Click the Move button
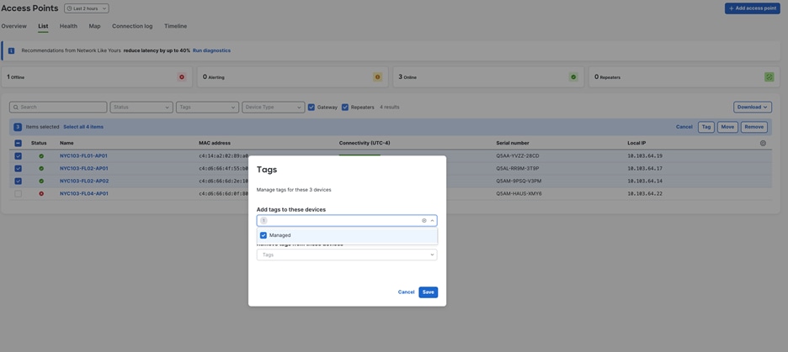The height and width of the screenshot is (352, 788). (x=727, y=127)
